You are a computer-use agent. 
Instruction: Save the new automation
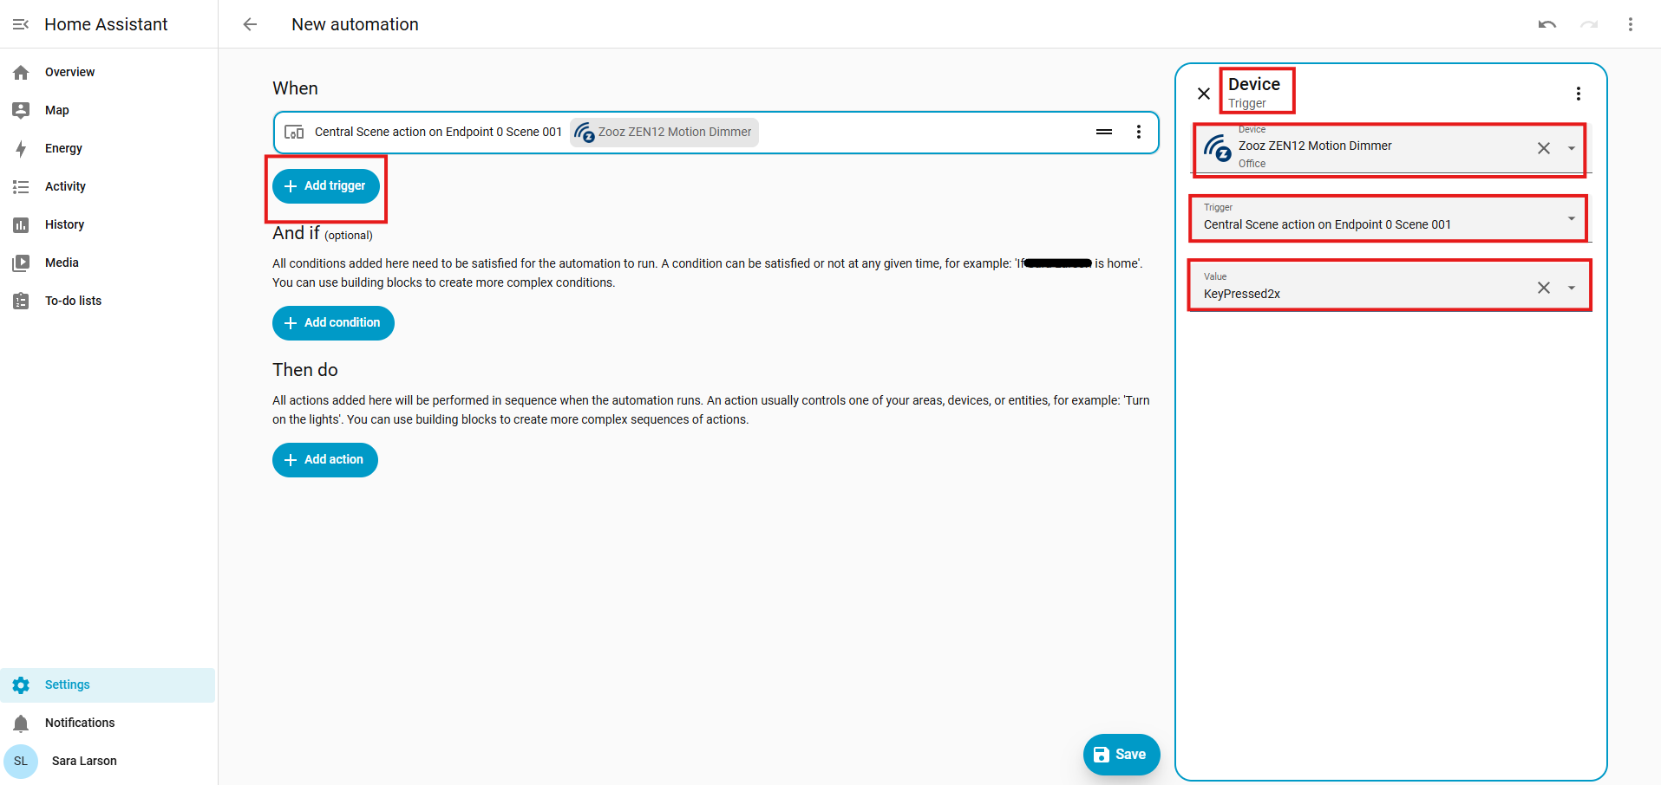click(x=1122, y=755)
